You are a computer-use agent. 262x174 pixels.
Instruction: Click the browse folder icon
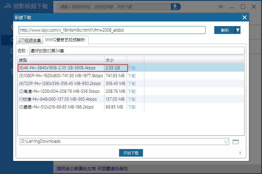click(x=236, y=142)
